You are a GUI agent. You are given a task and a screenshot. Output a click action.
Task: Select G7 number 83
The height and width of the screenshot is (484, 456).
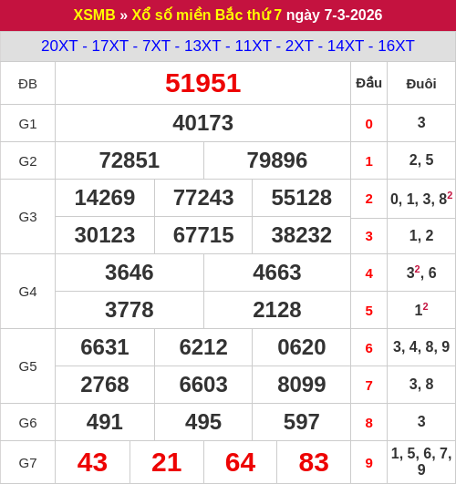(314, 462)
